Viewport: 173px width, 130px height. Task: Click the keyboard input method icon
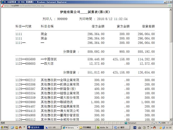click(x=140, y=127)
